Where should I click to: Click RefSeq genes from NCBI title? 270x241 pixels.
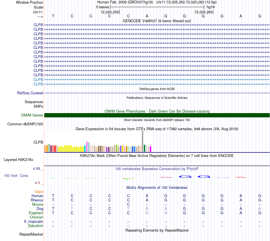(x=157, y=89)
